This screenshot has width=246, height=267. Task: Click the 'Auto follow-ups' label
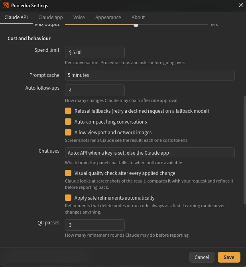42,88
